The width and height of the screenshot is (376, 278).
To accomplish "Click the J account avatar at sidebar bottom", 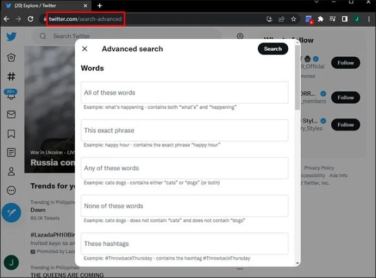I will click(x=11, y=263).
